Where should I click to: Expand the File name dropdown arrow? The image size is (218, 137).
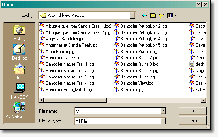(x=163, y=111)
